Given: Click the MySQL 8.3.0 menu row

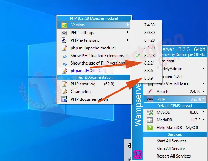Looking at the screenshot, I should (175, 112).
